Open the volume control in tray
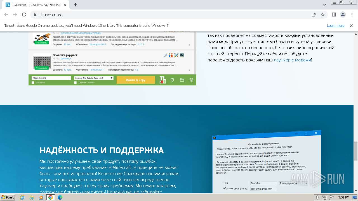This screenshot has height=201, width=358. pos(318,197)
